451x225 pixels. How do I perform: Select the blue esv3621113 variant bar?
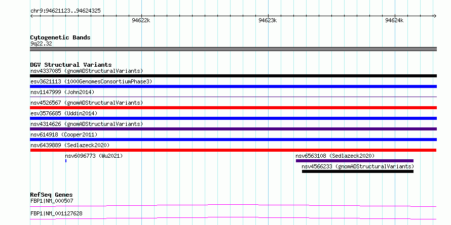coord(233,86)
